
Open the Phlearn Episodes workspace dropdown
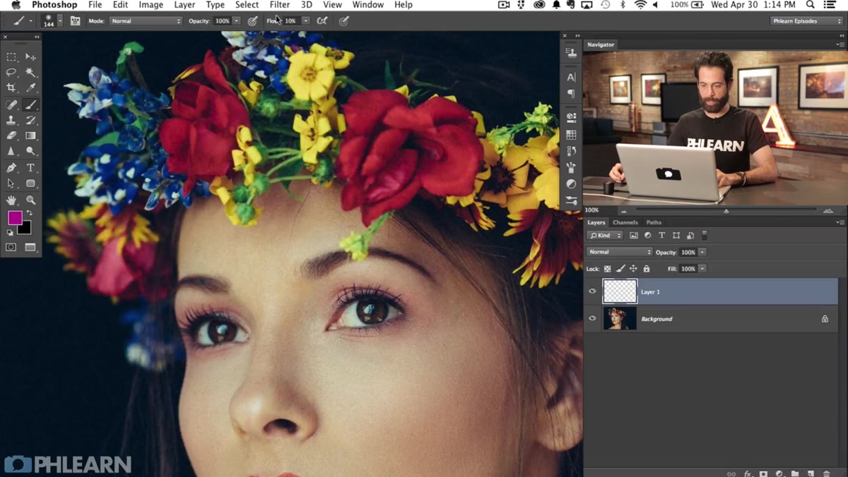[806, 21]
